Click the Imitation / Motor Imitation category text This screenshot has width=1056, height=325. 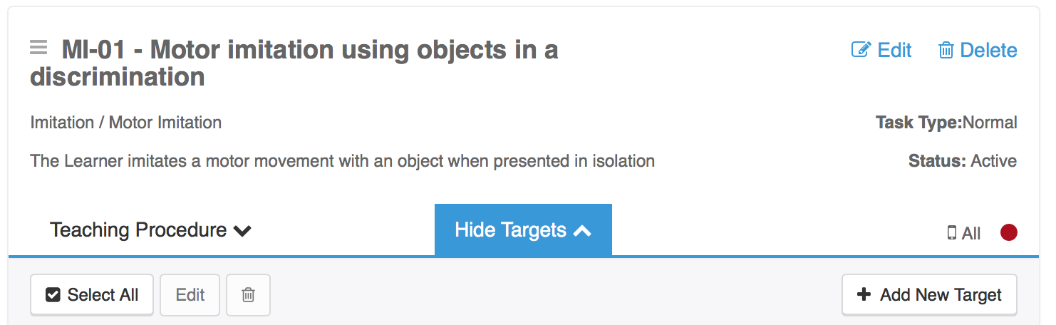126,123
